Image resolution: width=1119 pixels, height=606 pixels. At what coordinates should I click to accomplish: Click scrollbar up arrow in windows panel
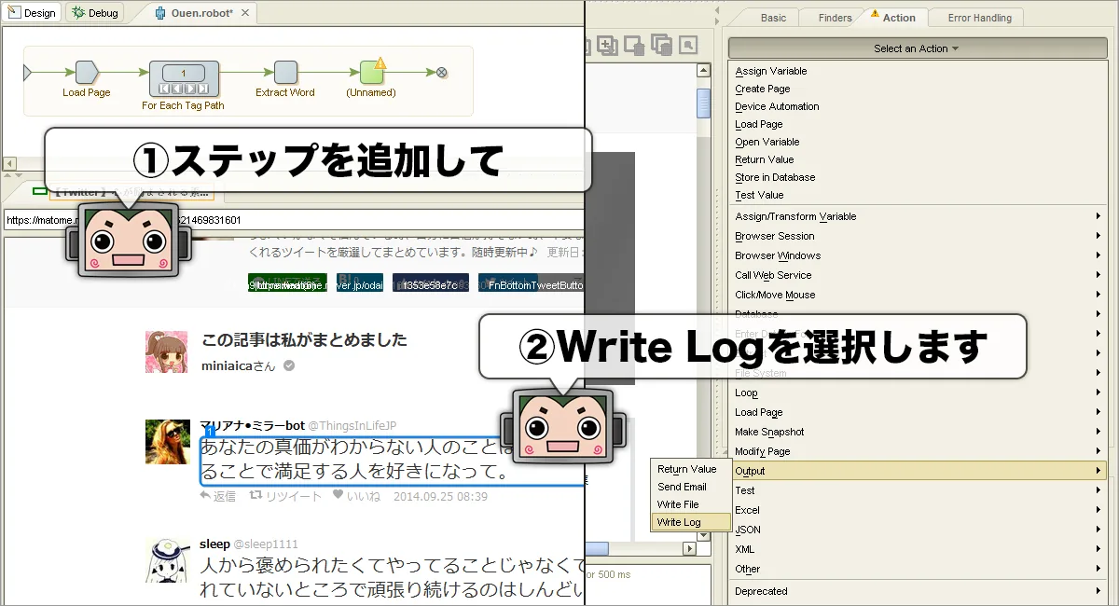[x=704, y=69]
